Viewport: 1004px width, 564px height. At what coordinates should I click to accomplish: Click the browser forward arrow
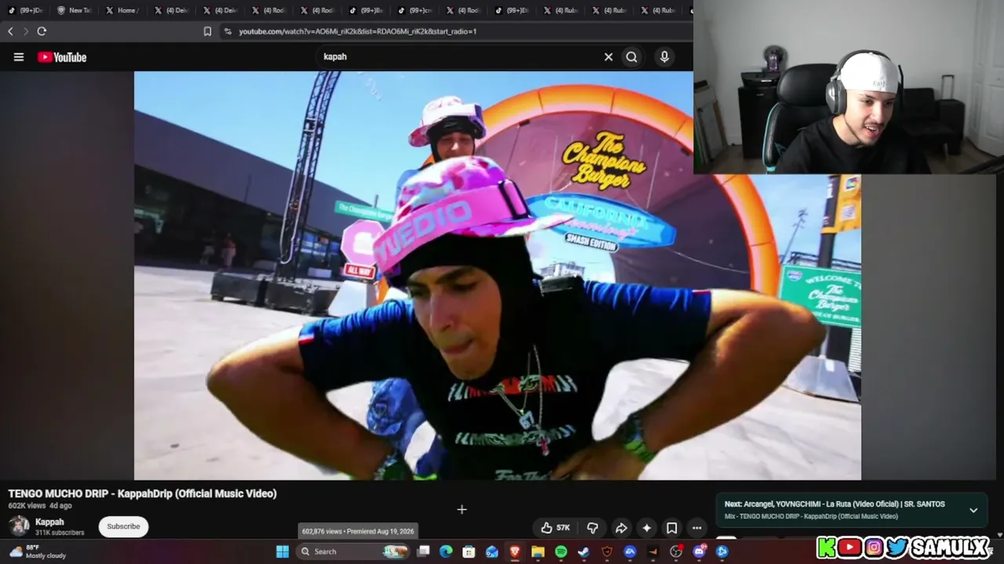[26, 31]
